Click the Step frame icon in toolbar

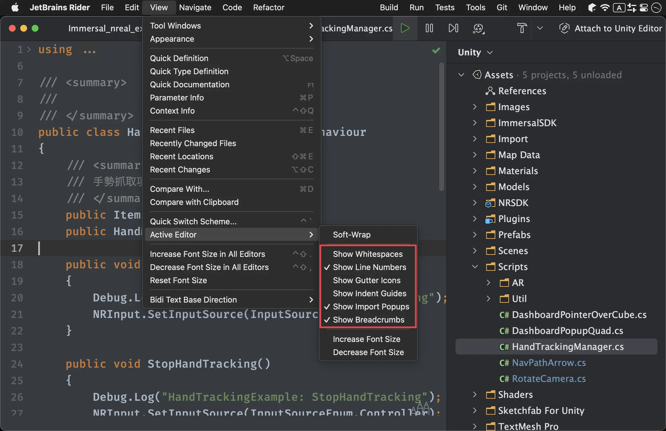453,28
